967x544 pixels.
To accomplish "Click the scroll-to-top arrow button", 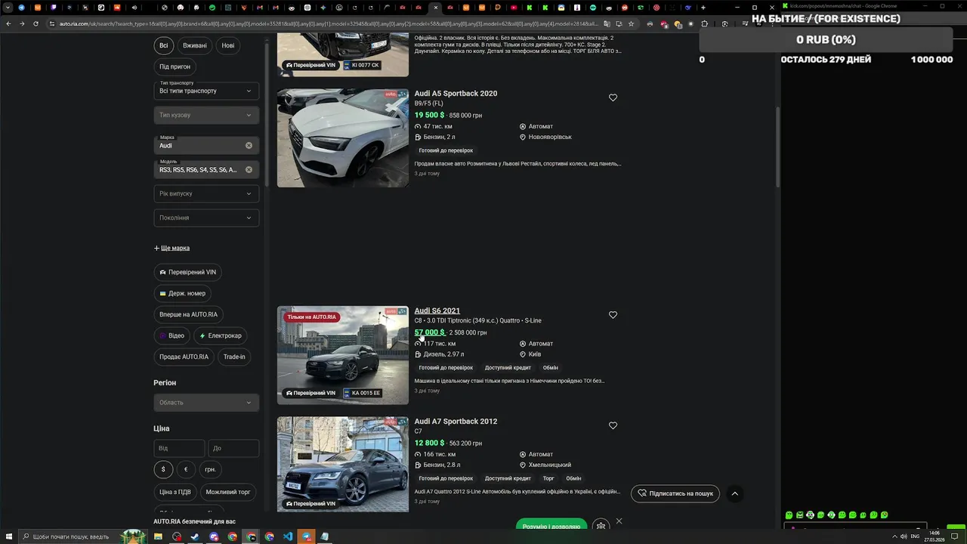I will click(734, 493).
